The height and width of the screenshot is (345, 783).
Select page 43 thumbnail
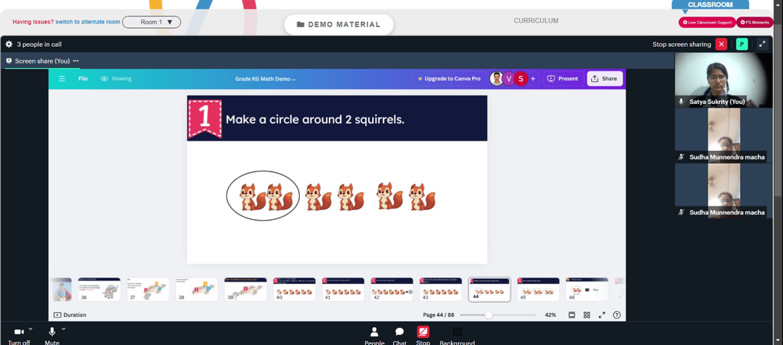click(440, 289)
